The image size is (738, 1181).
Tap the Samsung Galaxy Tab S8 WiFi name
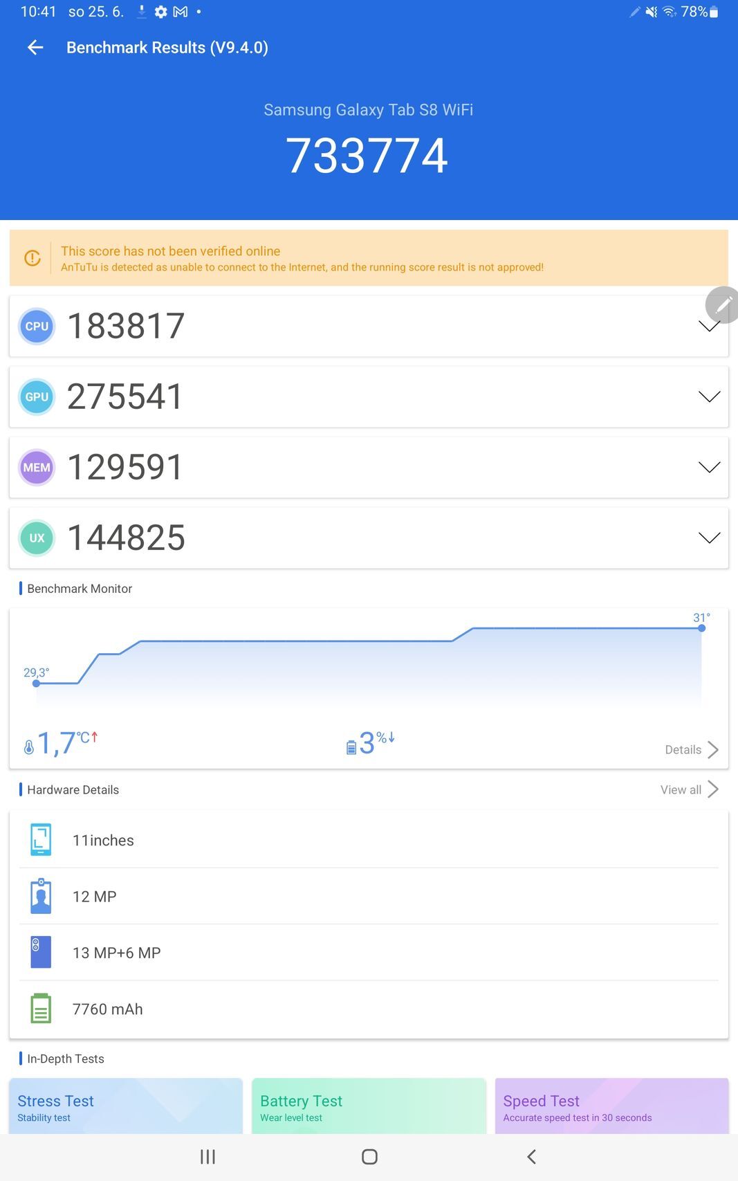(x=368, y=110)
